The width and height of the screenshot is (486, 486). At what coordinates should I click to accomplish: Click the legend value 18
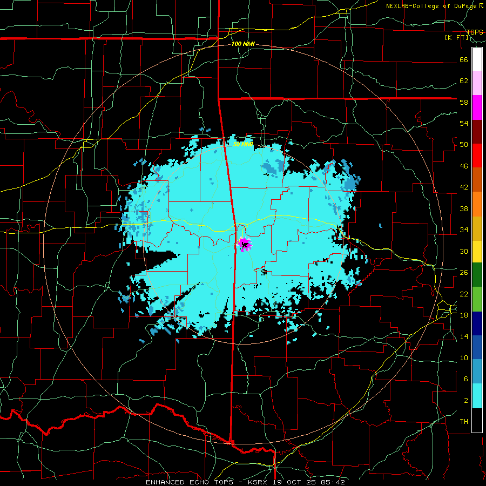(x=464, y=315)
